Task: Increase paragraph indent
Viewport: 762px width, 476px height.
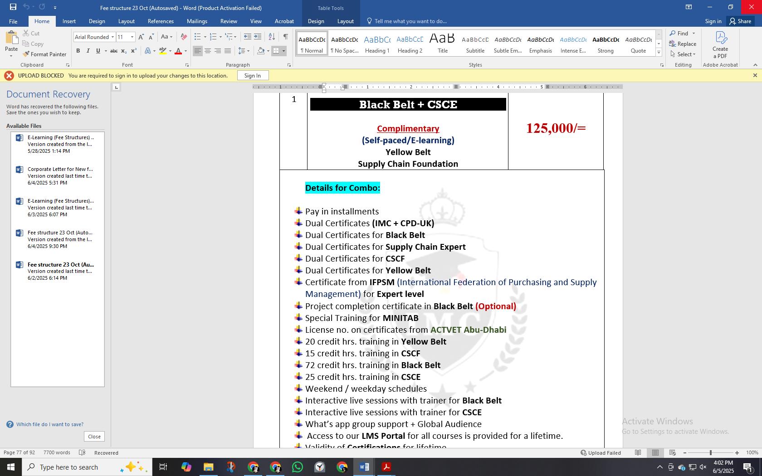Action: 258,37
